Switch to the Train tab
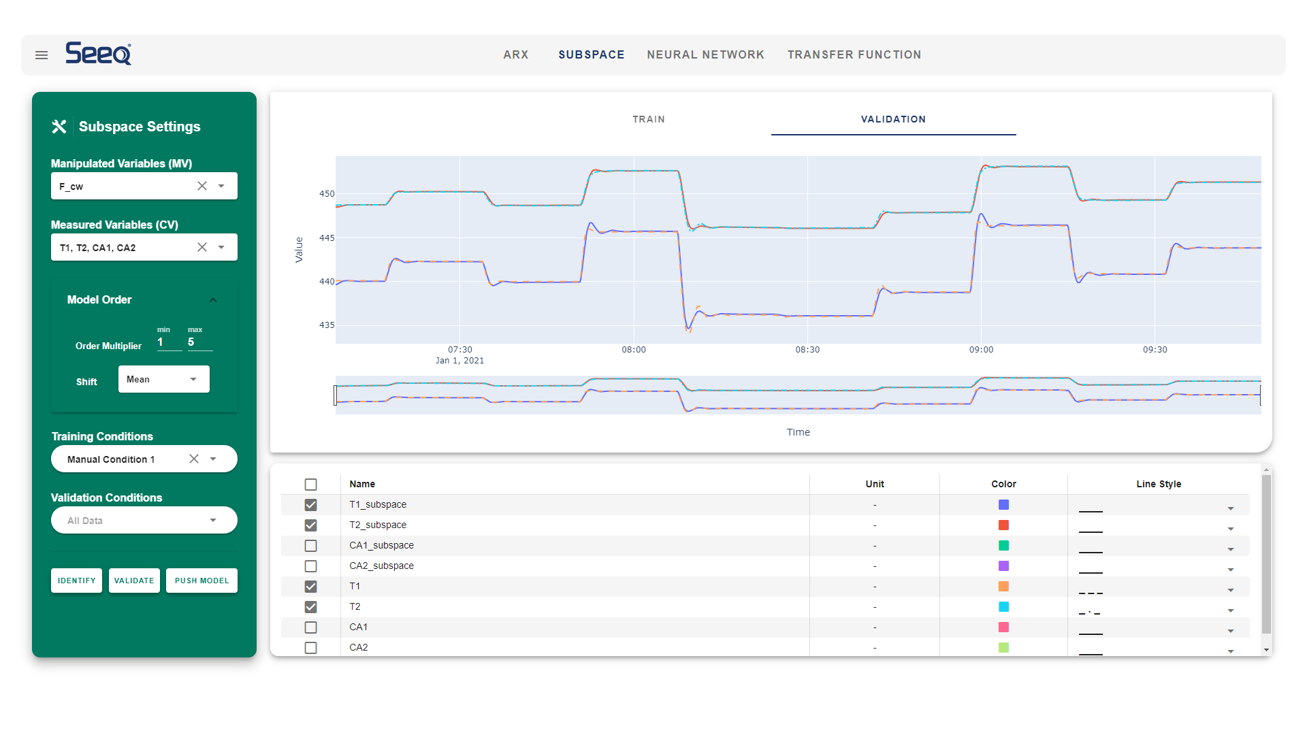The height and width of the screenshot is (735, 1307). coord(648,119)
